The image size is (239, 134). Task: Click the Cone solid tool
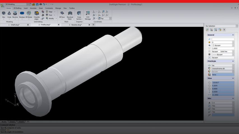coord(9,15)
